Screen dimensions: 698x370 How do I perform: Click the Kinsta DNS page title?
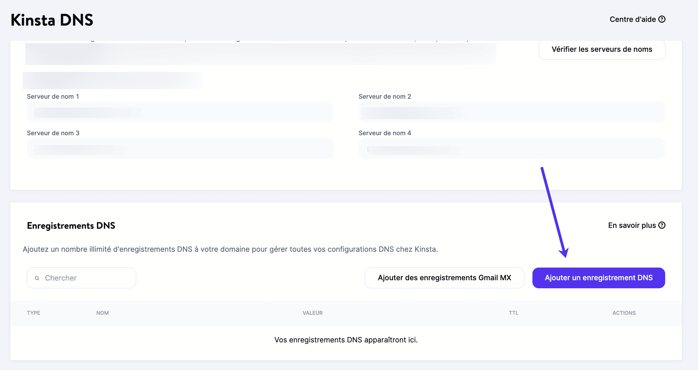click(x=52, y=20)
